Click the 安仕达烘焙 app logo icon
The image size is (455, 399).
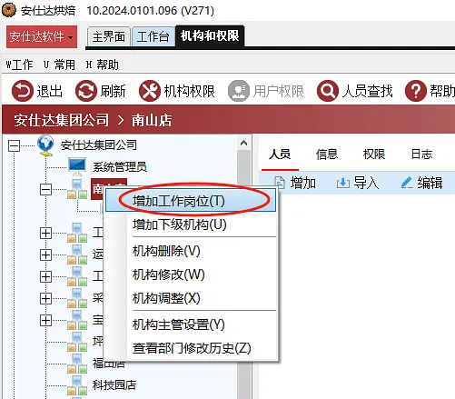pyautogui.click(x=9, y=10)
